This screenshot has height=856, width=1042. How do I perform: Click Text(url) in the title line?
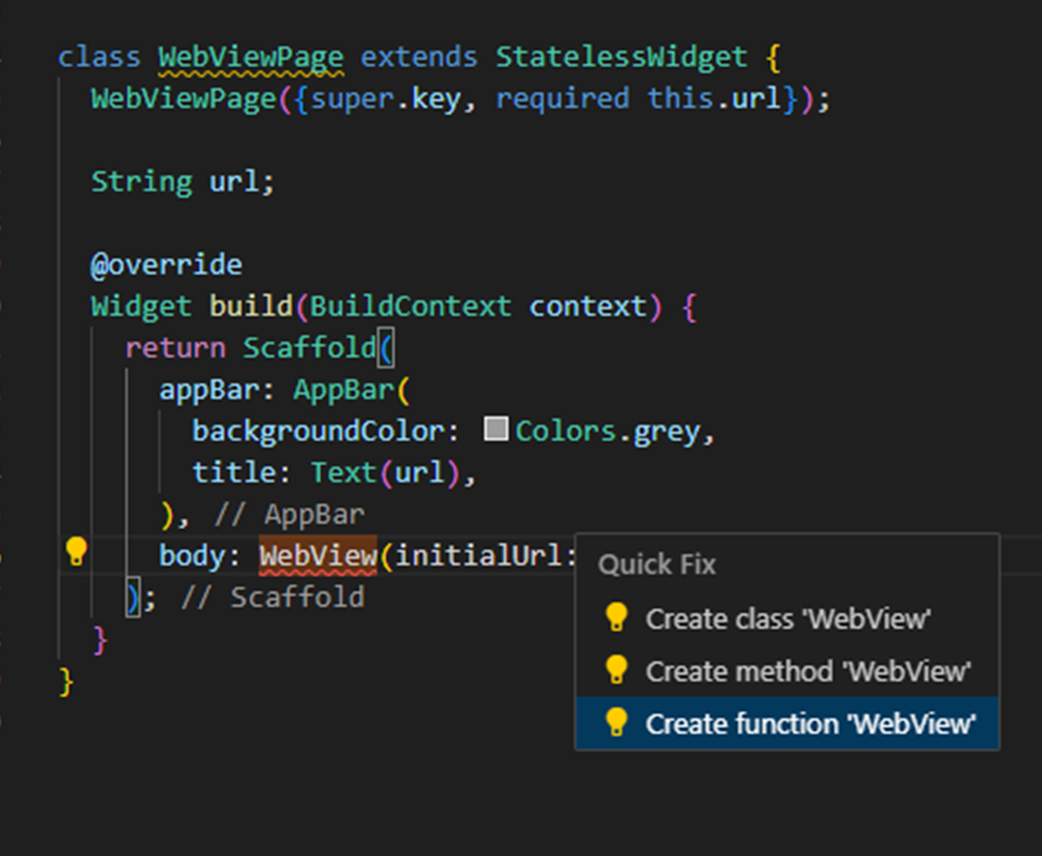(385, 472)
